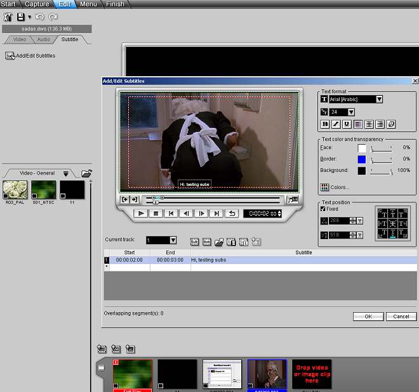419x392 pixels.
Task: Click the fifth subtitle toolbar icon
Action: 243,242
